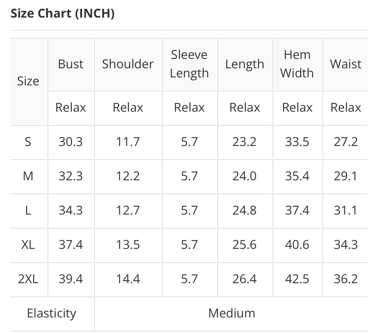Click the shoulder value 12.2

click(128, 176)
